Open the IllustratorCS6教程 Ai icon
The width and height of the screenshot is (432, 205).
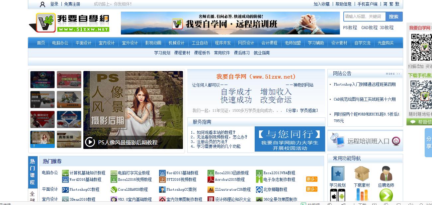(x=211, y=190)
